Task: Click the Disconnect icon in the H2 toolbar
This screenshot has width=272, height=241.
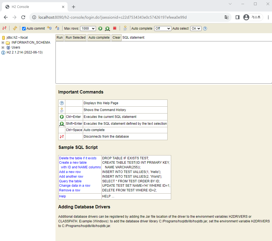Action: (x=4, y=28)
